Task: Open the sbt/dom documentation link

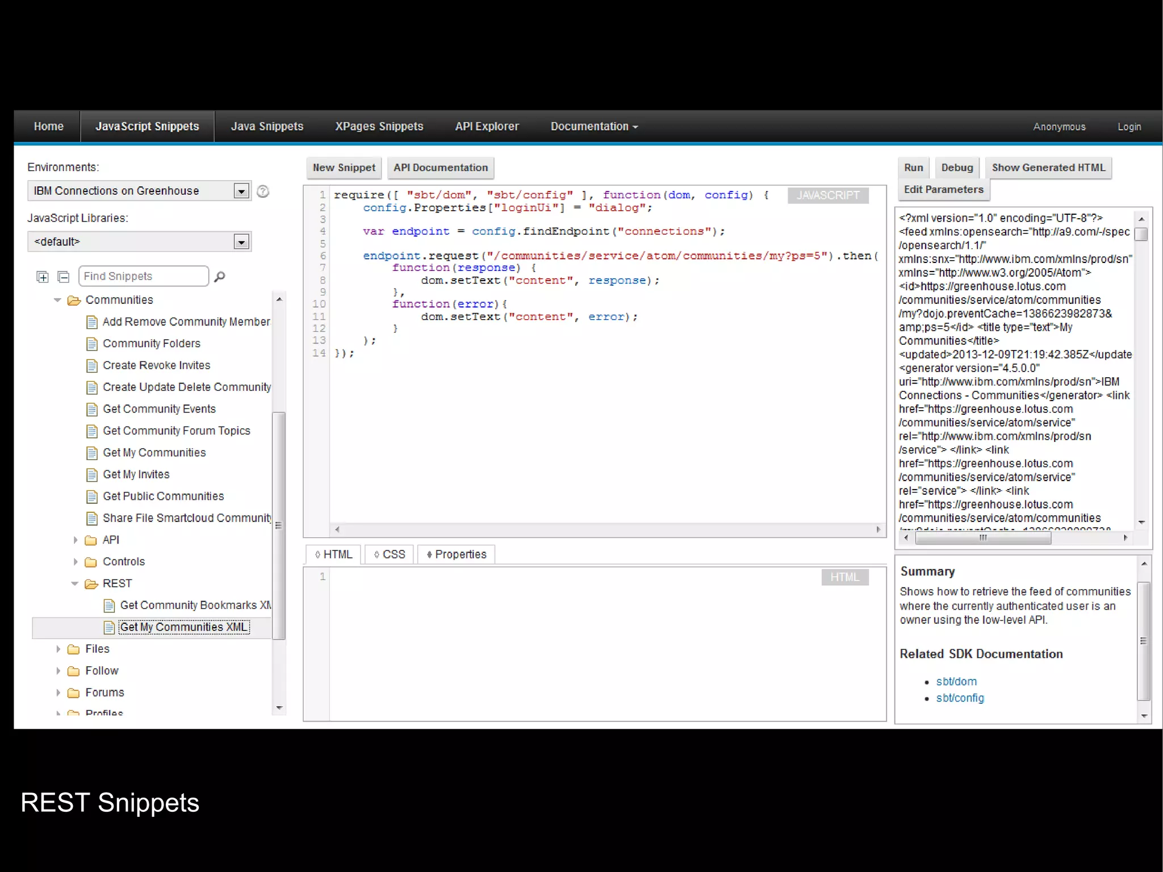Action: click(956, 682)
